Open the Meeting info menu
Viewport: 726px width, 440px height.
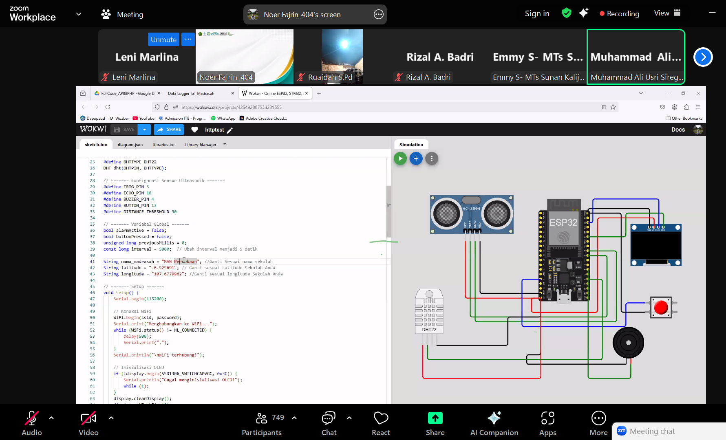tap(122, 14)
